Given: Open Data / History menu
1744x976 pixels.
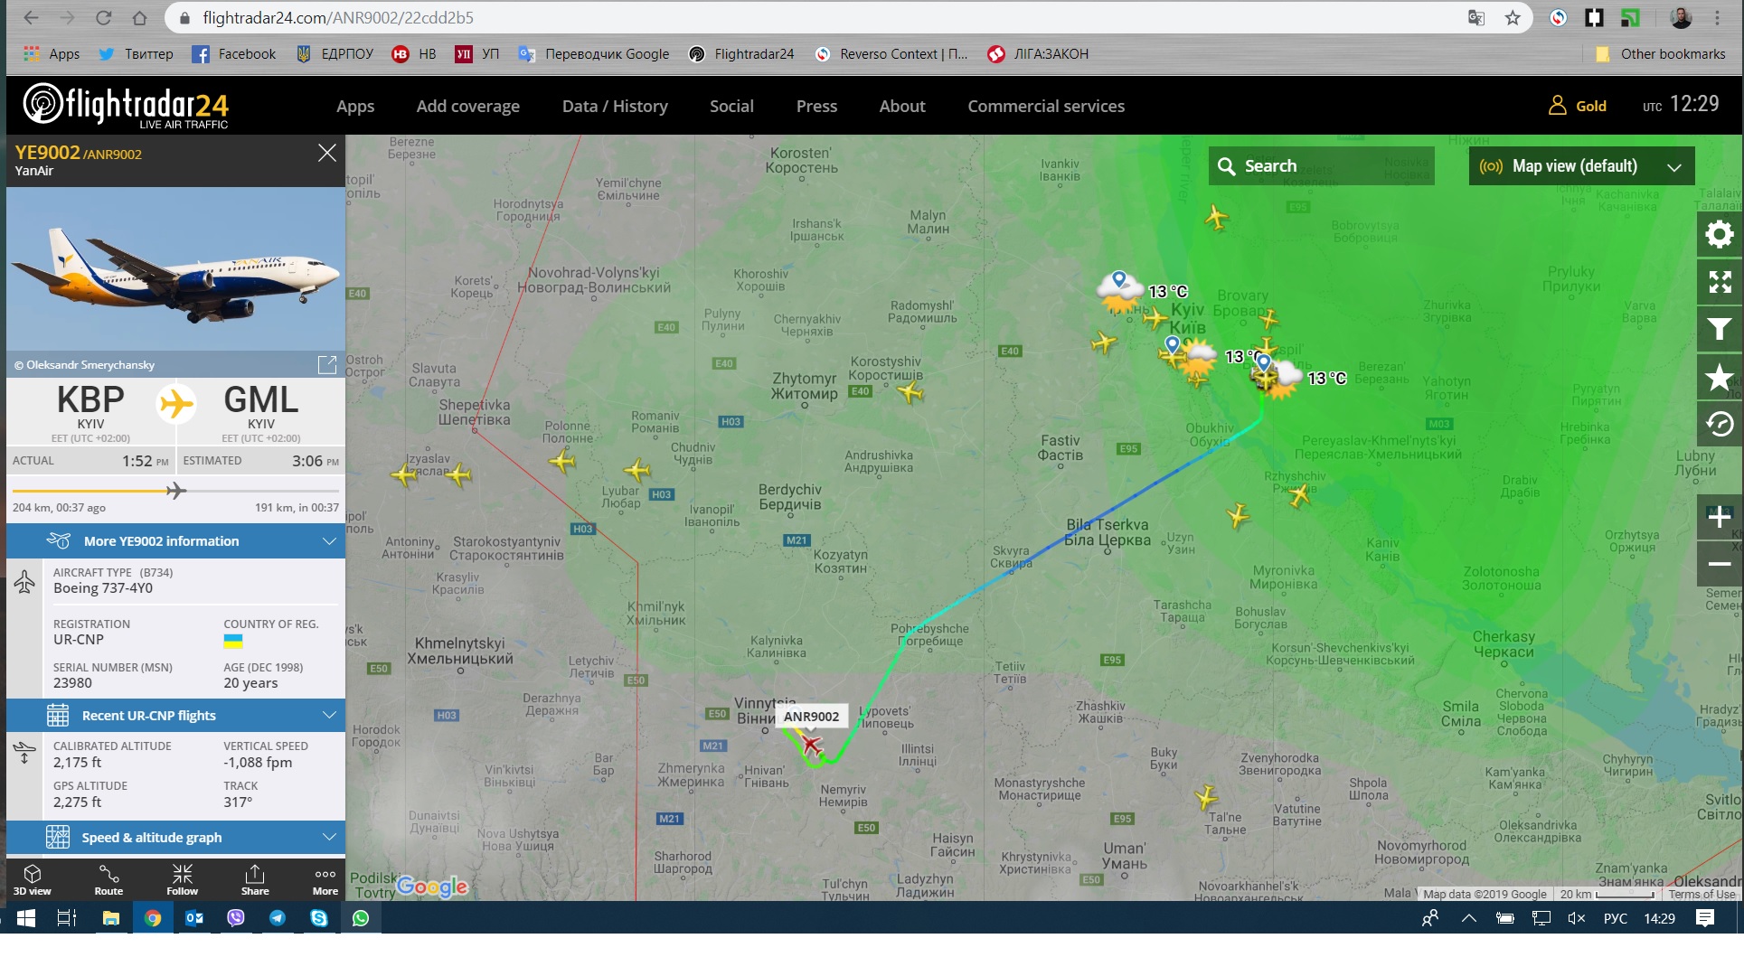Looking at the screenshot, I should tap(615, 107).
